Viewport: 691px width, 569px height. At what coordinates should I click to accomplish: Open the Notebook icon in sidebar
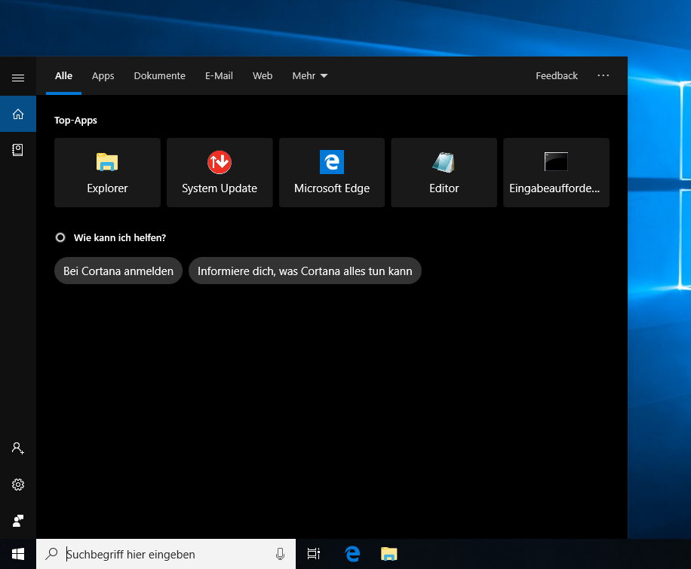(18, 150)
